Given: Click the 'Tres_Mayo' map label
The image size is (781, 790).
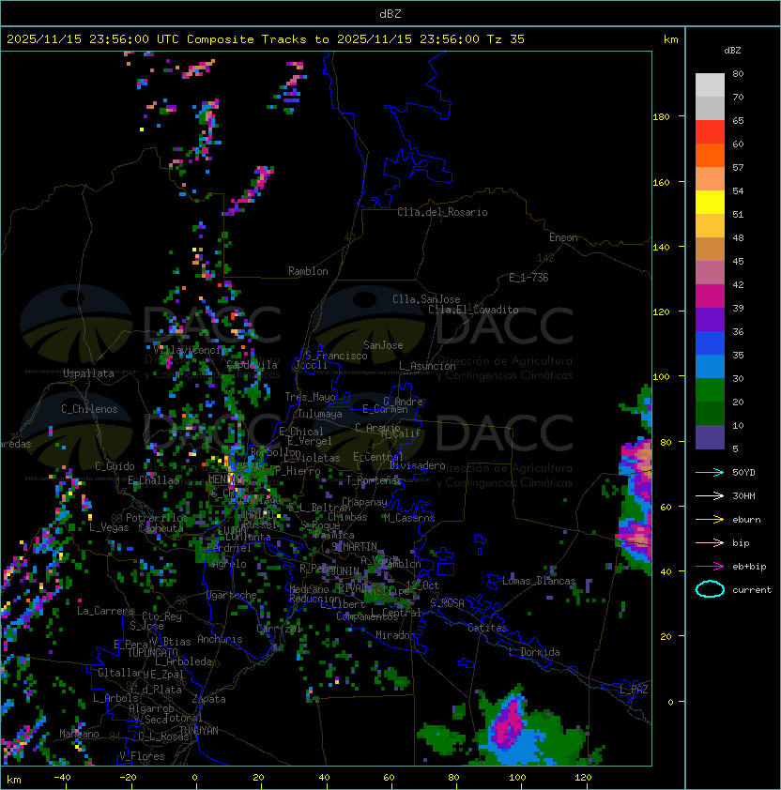Looking at the screenshot, I should tap(310, 397).
